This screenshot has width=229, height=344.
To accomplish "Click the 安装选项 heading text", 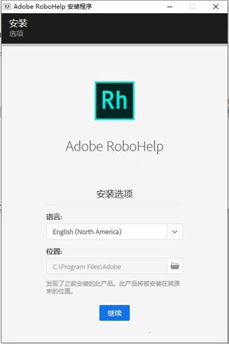I will click(x=114, y=194).
